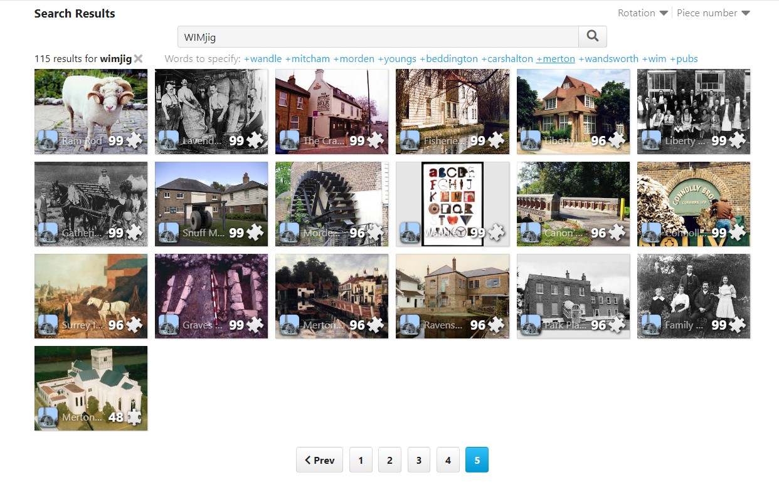Click the author avatar on Family puzzle
This screenshot has height=497, width=779.
pos(651,325)
